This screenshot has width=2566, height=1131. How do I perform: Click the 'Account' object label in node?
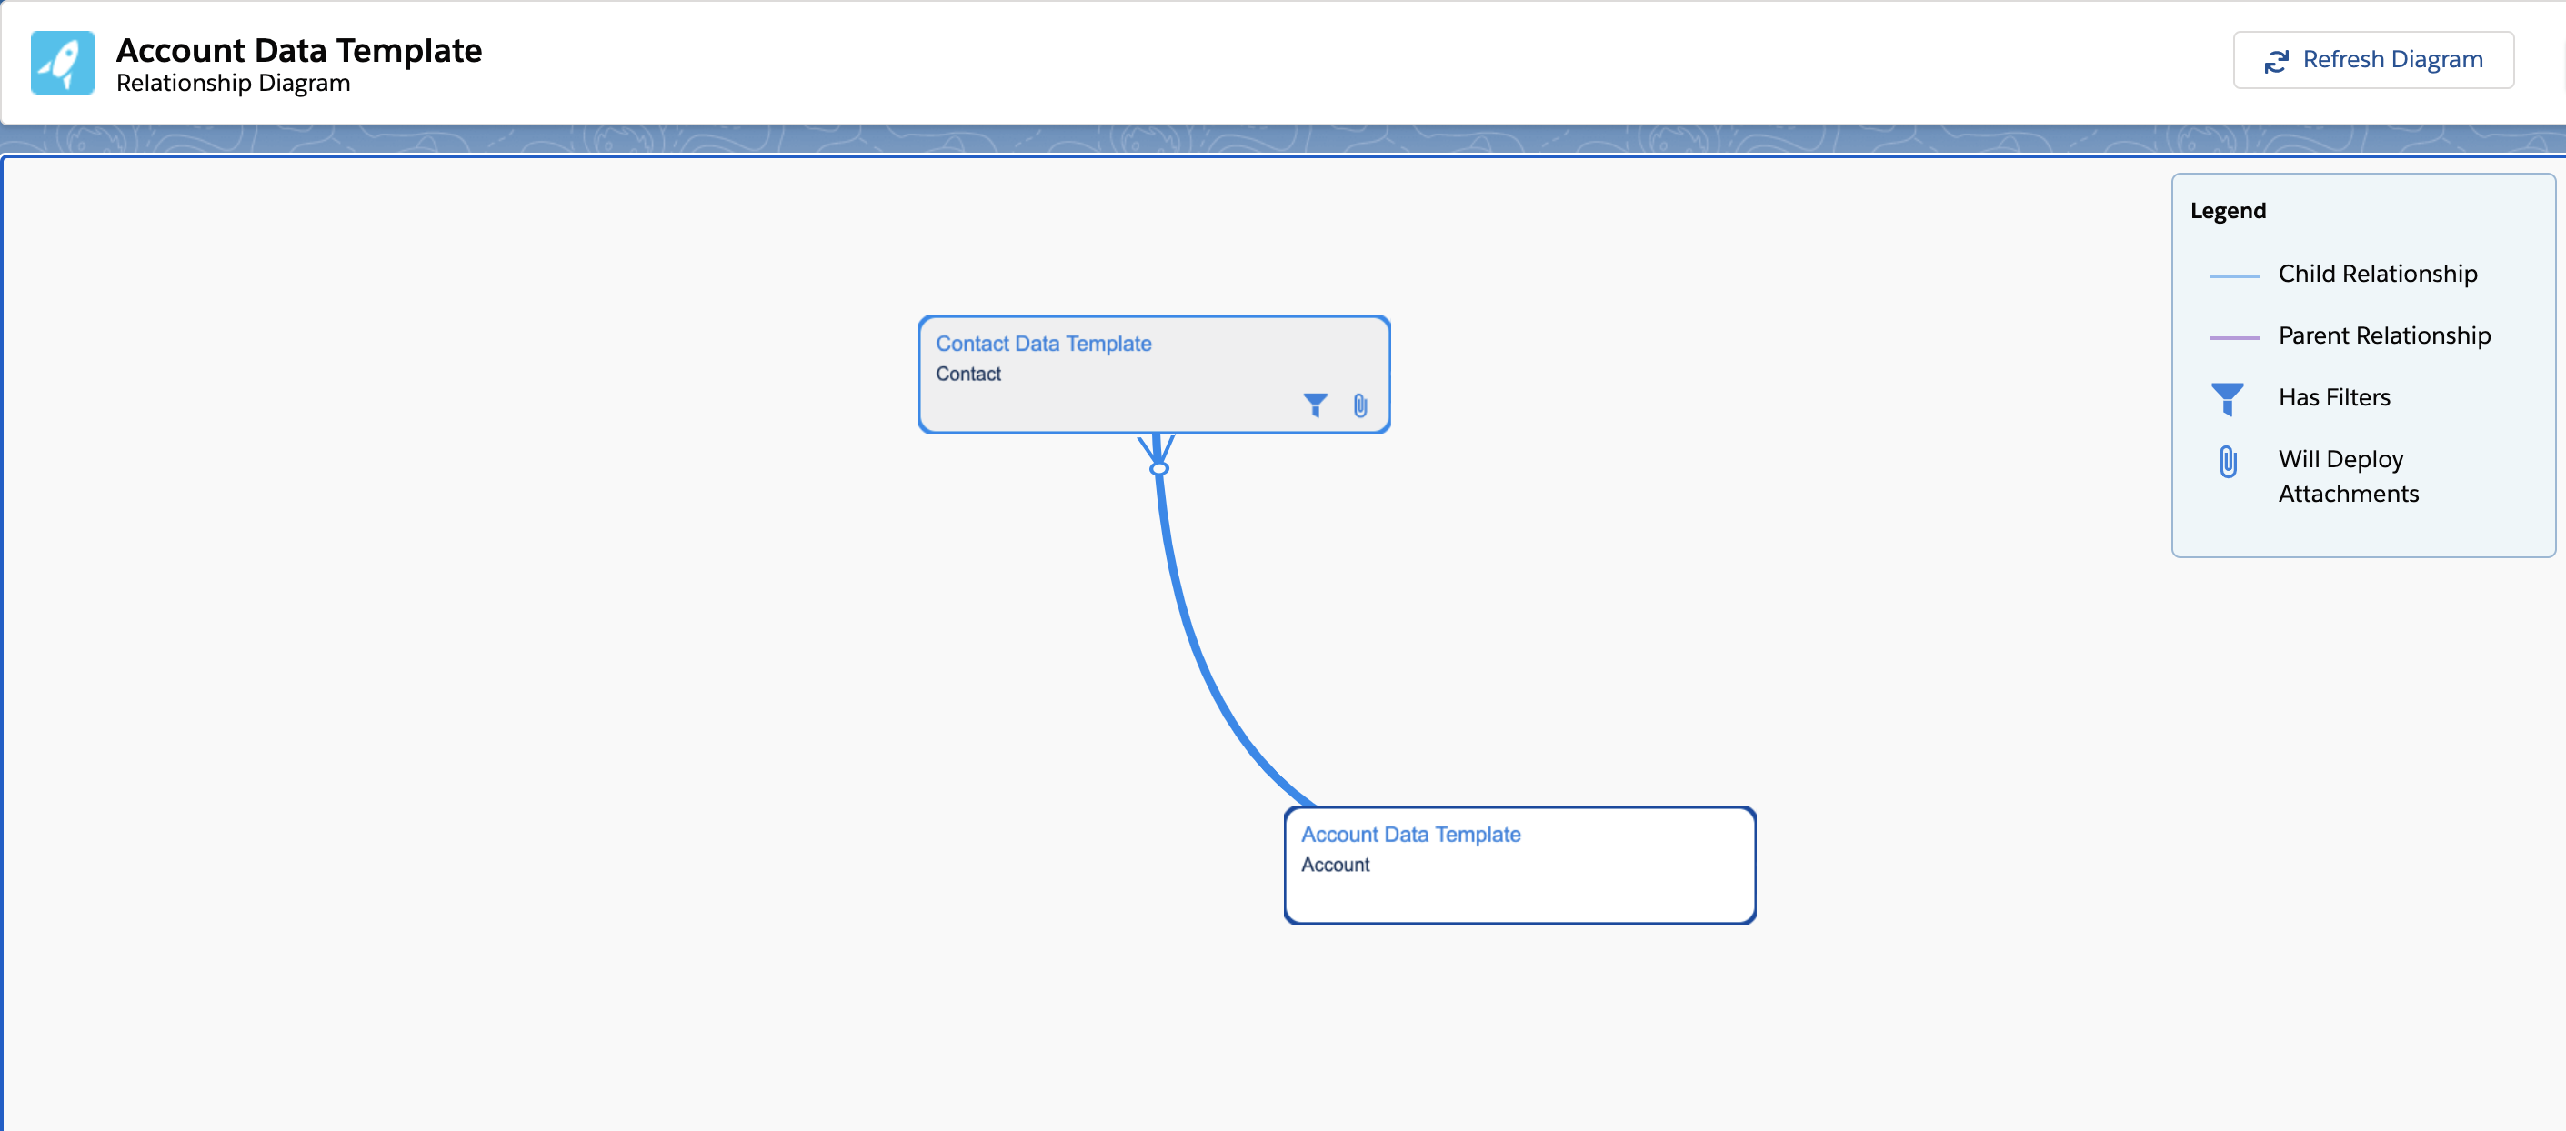tap(1335, 866)
